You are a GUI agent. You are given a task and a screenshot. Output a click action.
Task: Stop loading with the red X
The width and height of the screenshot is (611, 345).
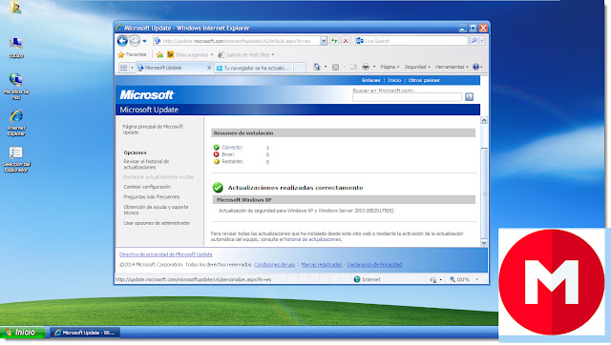click(346, 41)
